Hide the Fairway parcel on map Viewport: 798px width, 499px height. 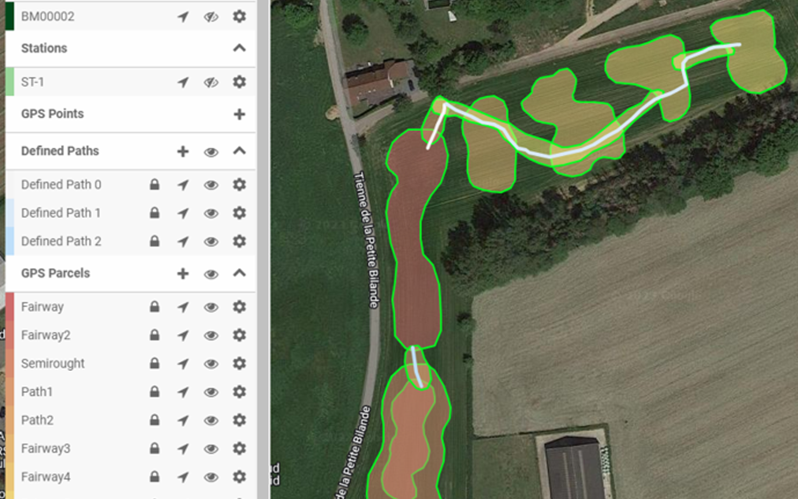click(211, 307)
